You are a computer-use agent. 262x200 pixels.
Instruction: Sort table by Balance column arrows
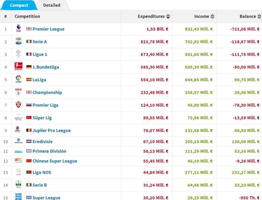point(259,17)
